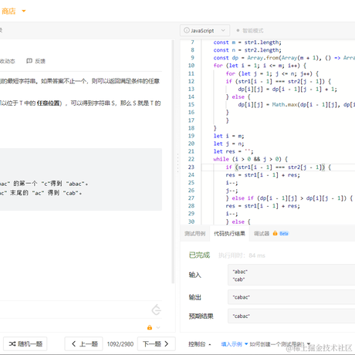The image size is (355, 355).
Task: Click the Beta badge on 调试器
Action: (284, 234)
